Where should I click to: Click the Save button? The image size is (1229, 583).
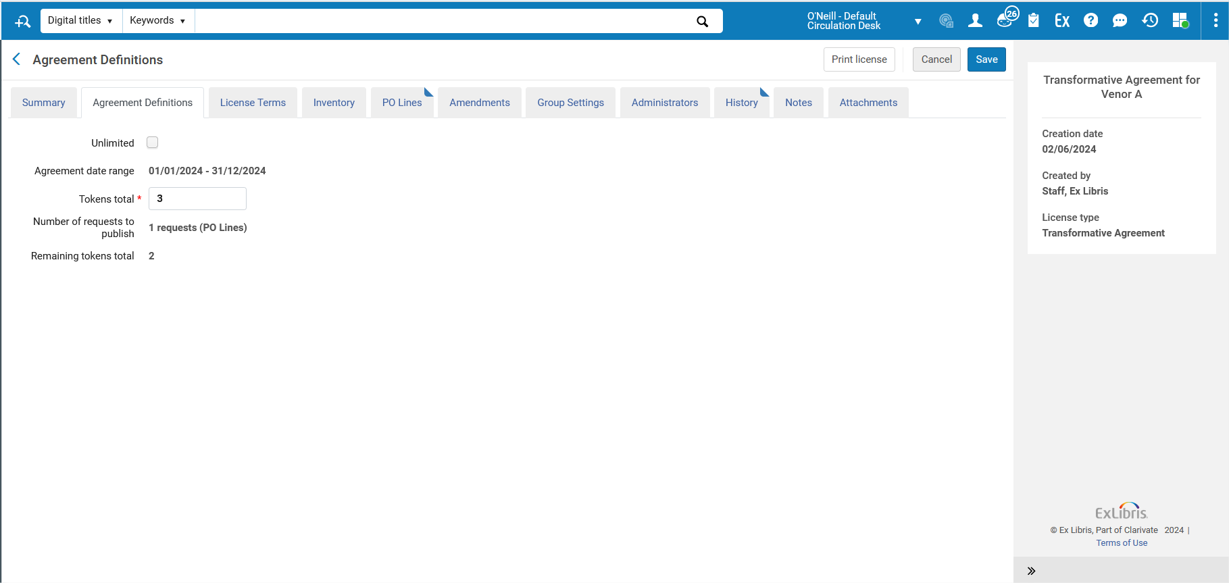click(x=986, y=59)
